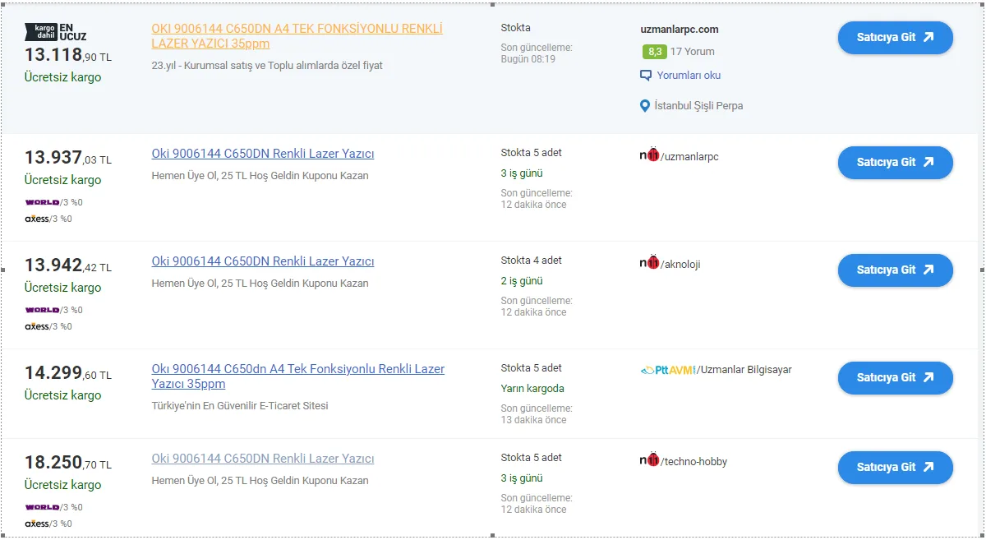Screen dimensions: 986x540
Task: Click the World card logo in the 18.250,70 TL row
Action: pyautogui.click(x=42, y=507)
